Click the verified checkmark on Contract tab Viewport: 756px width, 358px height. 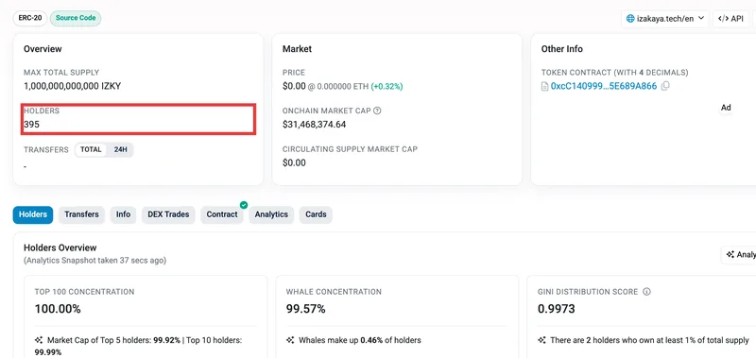[x=244, y=205]
